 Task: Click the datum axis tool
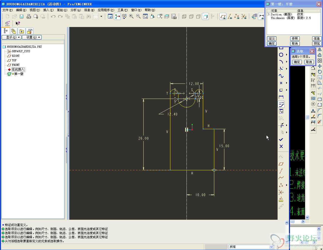281,171
